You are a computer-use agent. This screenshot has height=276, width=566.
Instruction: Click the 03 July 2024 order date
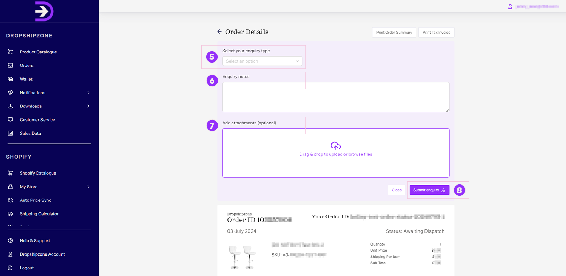(x=242, y=231)
